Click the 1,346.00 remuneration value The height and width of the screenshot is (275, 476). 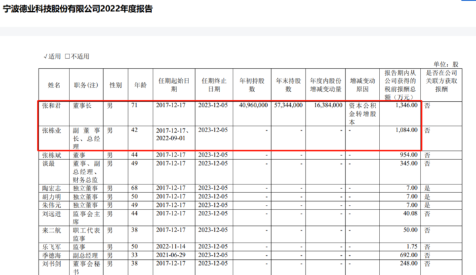(x=407, y=105)
